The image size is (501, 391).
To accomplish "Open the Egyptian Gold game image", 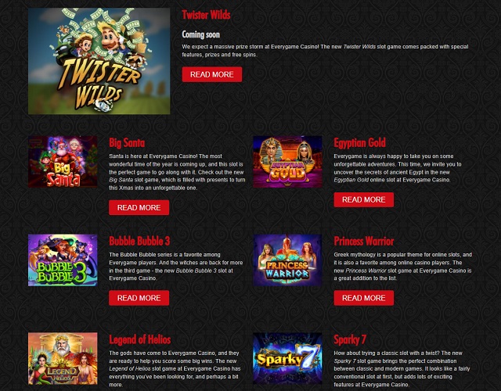I will (287, 162).
